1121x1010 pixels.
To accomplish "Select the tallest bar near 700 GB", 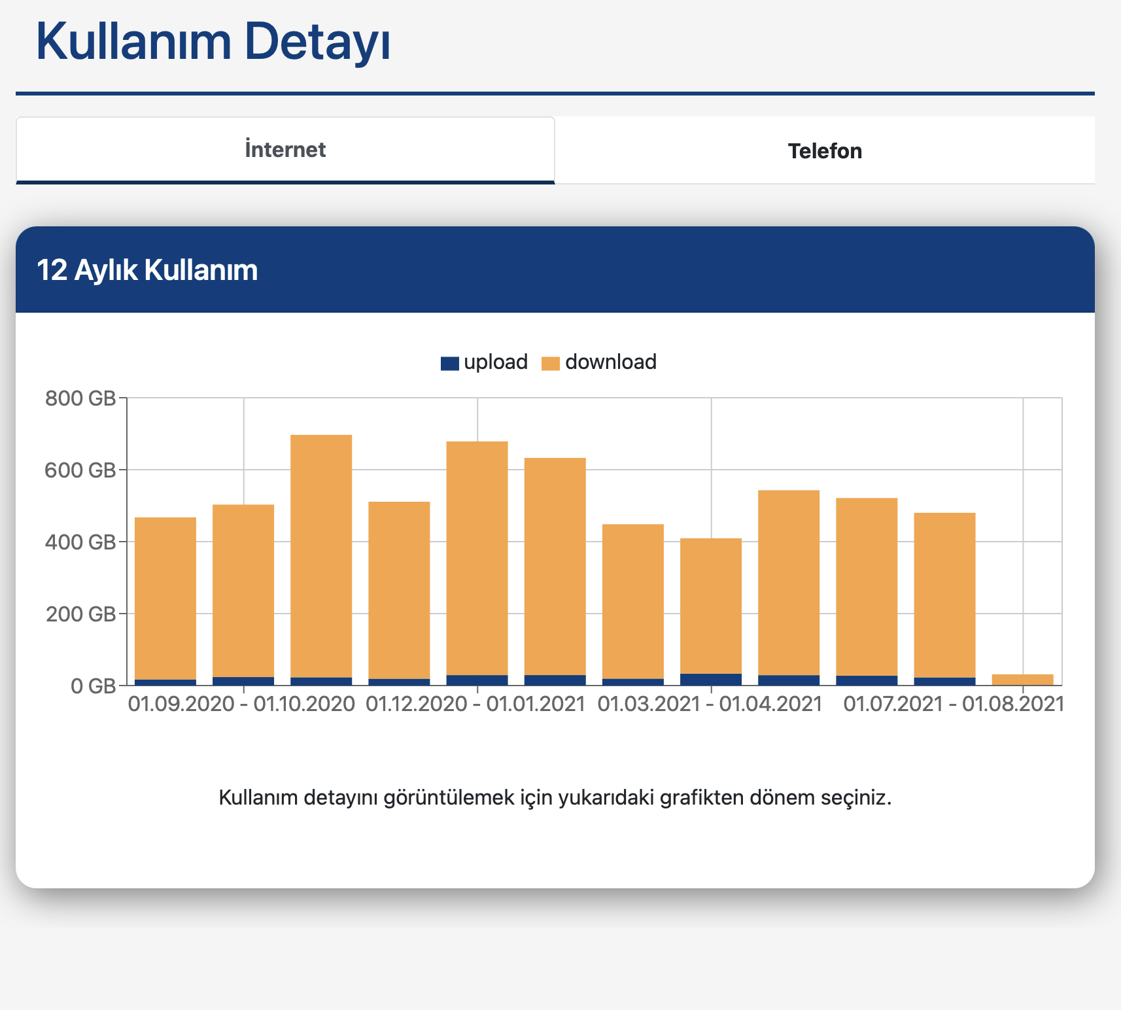I will pyautogui.click(x=321, y=560).
